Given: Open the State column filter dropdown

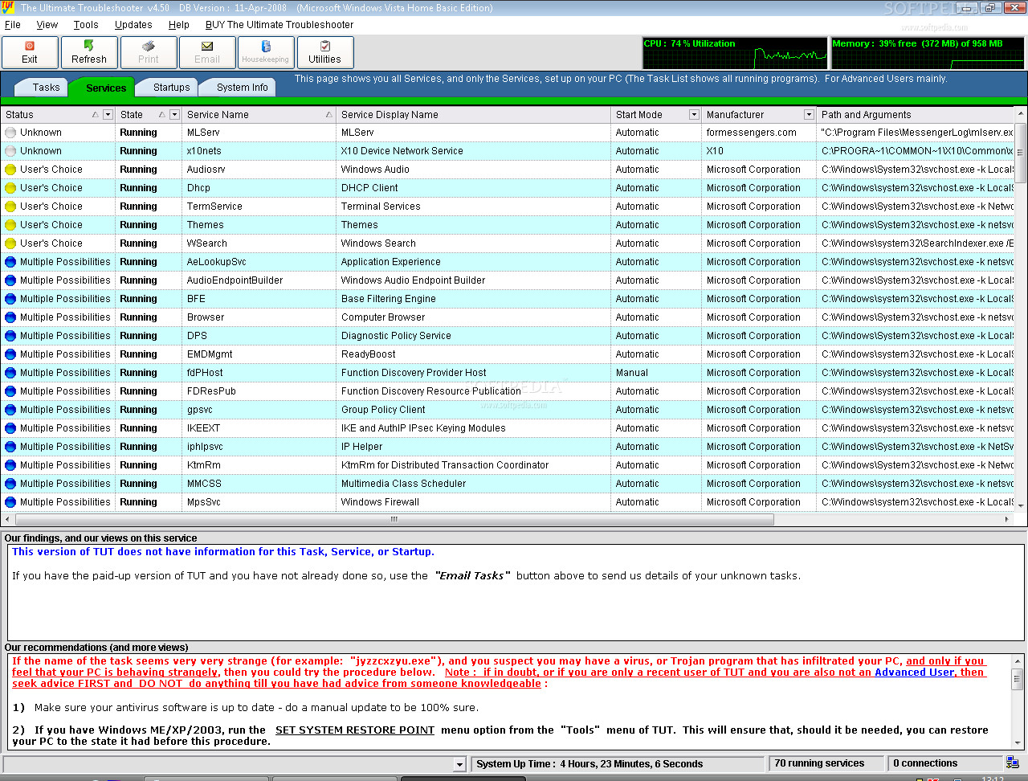Looking at the screenshot, I should [174, 115].
